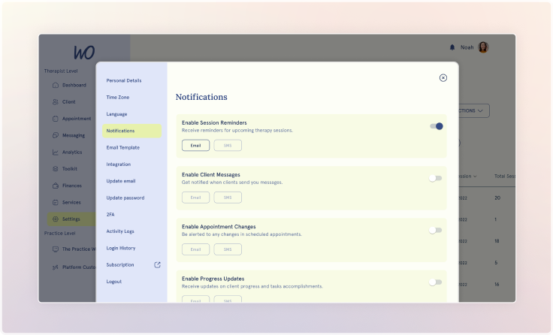Image resolution: width=553 pixels, height=335 pixels.
Task: Expand the Actions dropdown chevron
Action: 481,110
